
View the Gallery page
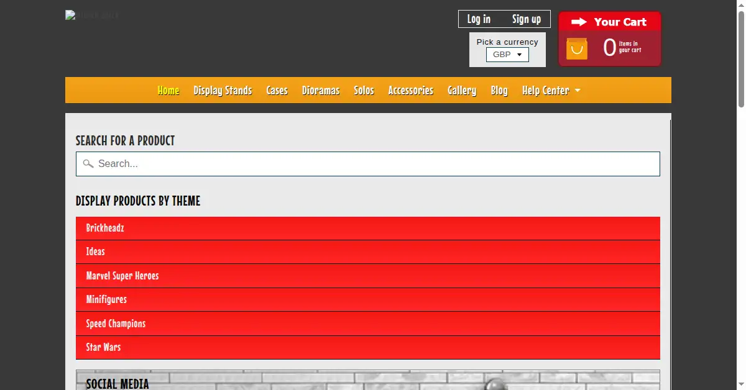point(462,91)
